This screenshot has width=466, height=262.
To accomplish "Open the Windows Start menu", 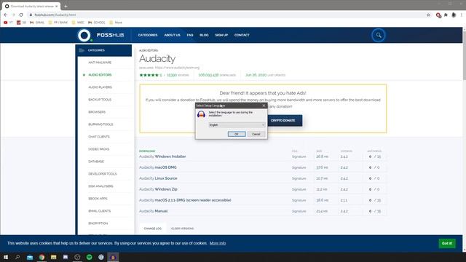I will click(6, 257).
